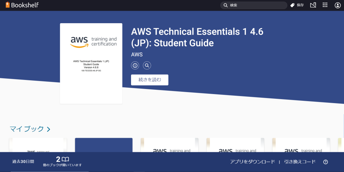Open the user account menu
Viewport: 344px width, 172px height.
[x=337, y=5]
